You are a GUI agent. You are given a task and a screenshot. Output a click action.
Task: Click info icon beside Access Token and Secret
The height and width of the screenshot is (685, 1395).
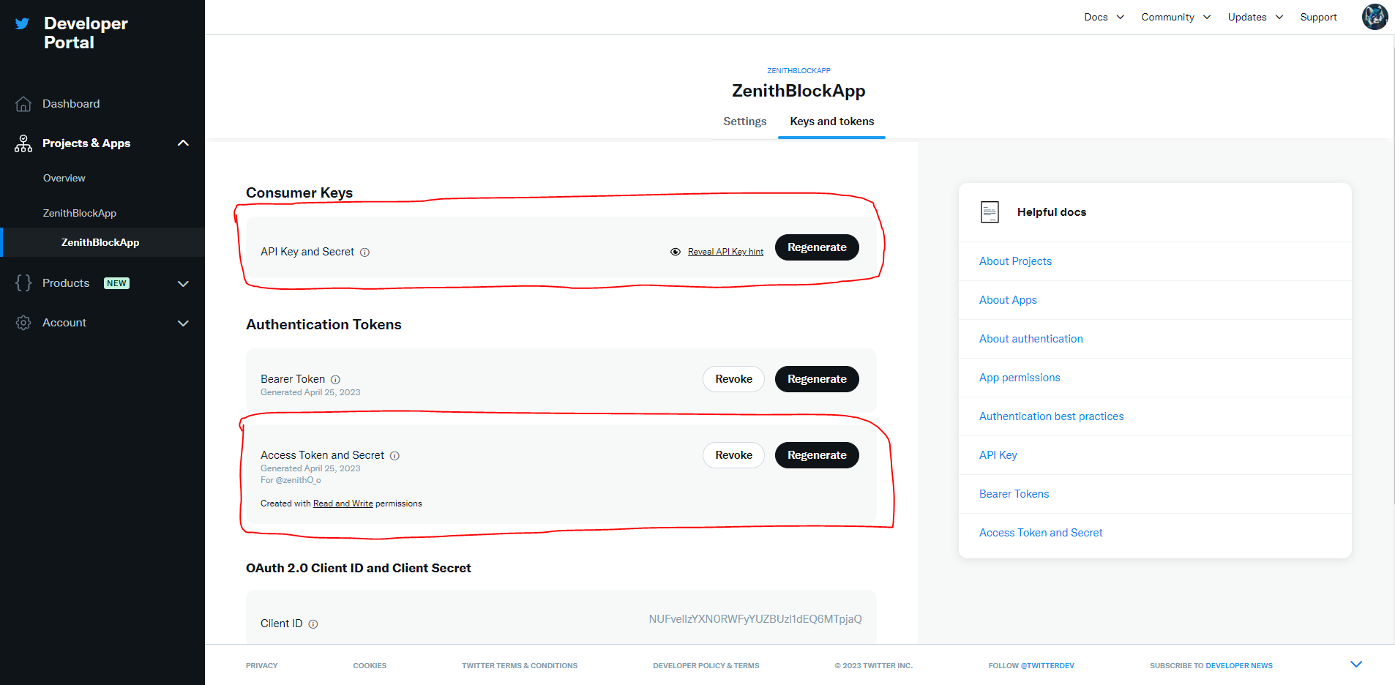[394, 456]
